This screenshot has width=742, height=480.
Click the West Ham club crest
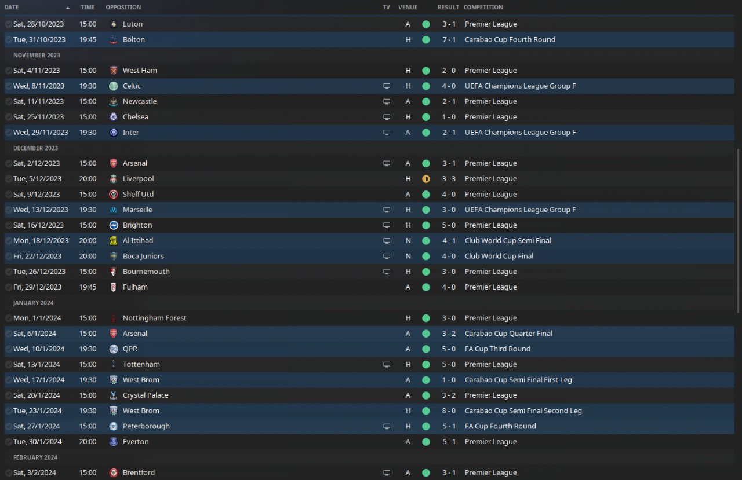[x=113, y=71]
